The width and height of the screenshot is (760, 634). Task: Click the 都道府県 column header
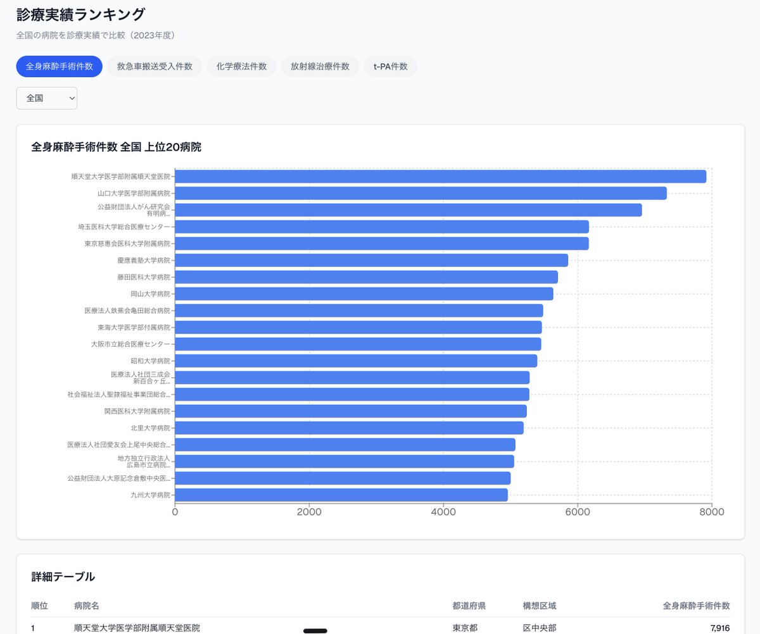pos(469,606)
